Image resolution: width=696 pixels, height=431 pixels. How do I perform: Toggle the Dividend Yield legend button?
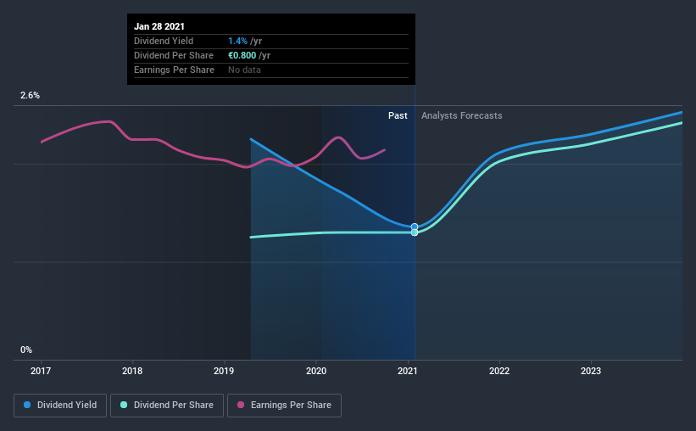pyautogui.click(x=60, y=406)
